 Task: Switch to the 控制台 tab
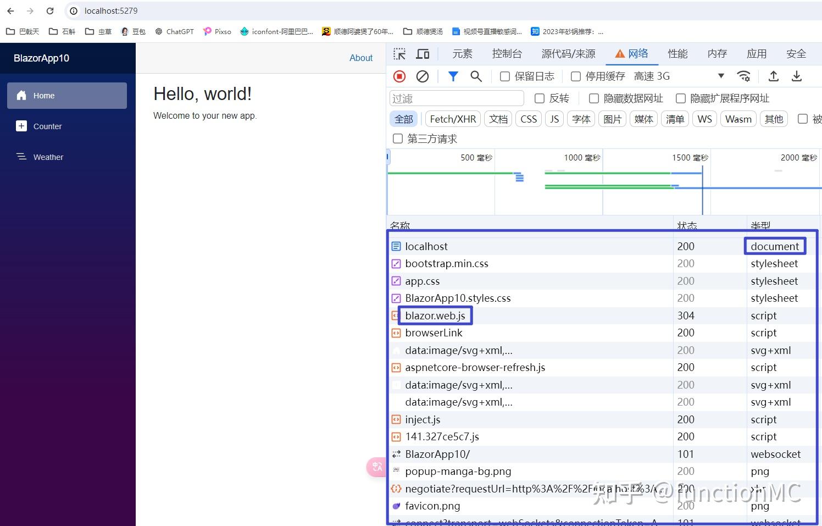click(507, 53)
